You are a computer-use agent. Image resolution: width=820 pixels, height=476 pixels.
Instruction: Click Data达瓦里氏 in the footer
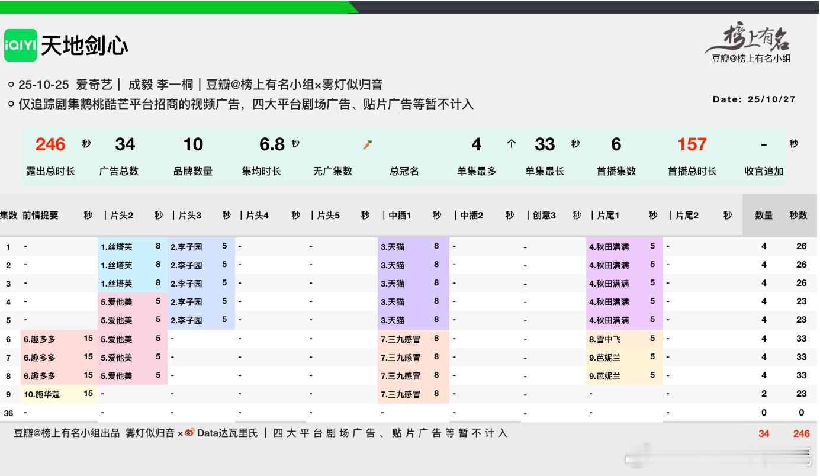coord(227,433)
